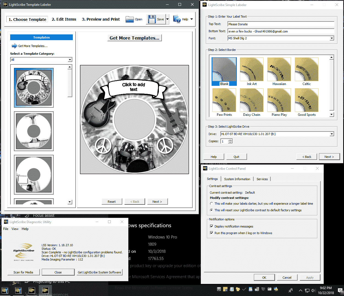
Task: Click Scan for Media button
Action: pyautogui.click(x=23, y=272)
